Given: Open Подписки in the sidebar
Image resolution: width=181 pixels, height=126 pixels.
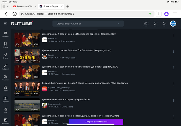Looking at the screenshot, I should 5,99.
